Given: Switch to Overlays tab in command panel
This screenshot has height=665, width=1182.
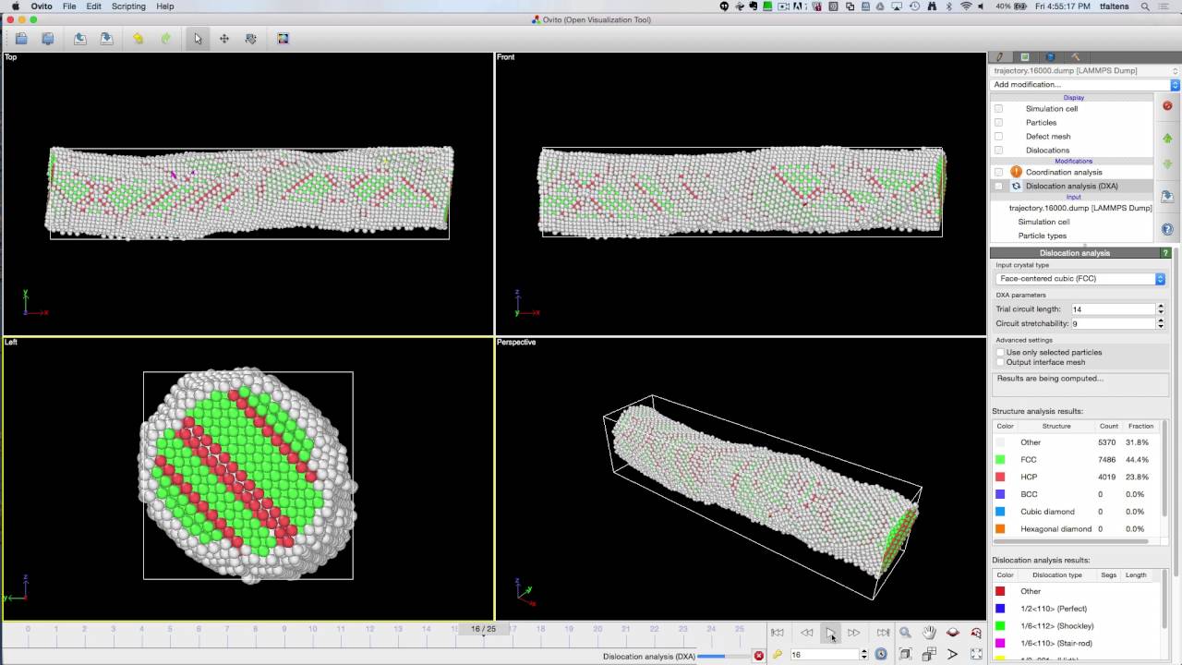Looking at the screenshot, I should tap(1050, 57).
